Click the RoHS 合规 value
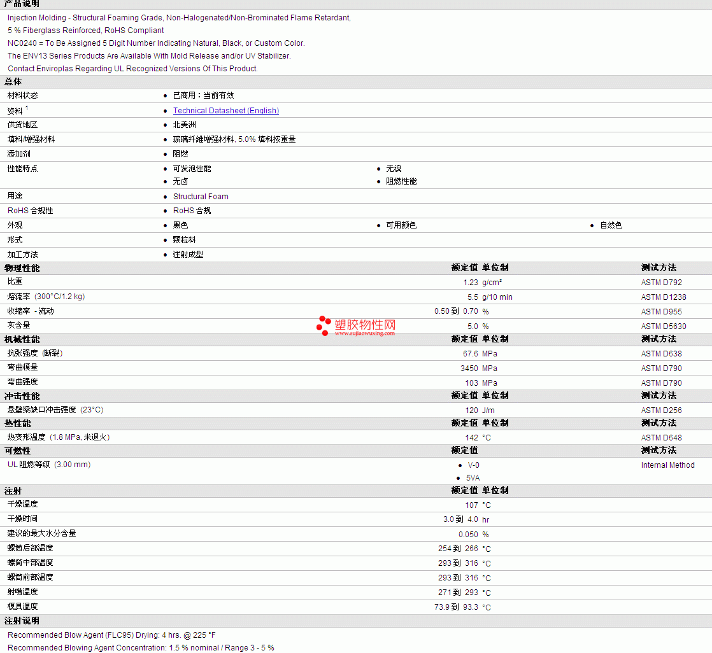The height and width of the screenshot is (653, 712). point(192,211)
